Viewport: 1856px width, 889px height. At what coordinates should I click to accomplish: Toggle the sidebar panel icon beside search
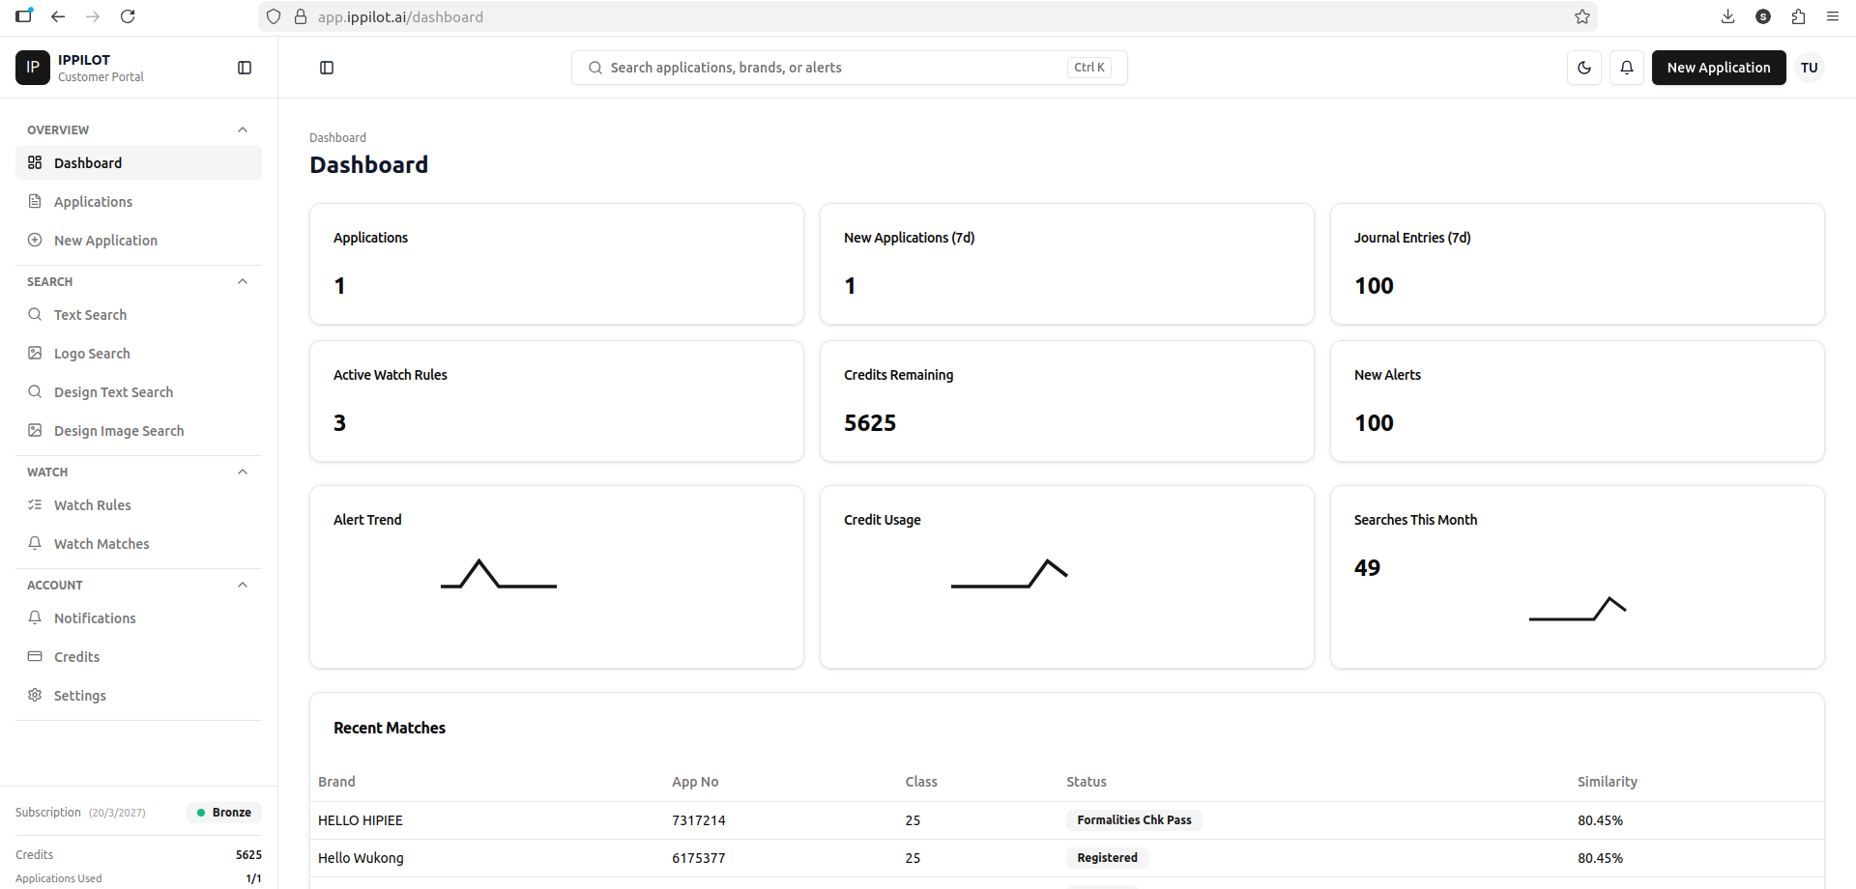[327, 68]
